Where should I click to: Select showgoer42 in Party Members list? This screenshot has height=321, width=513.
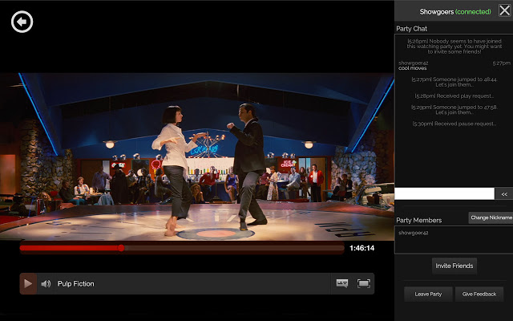pos(414,233)
